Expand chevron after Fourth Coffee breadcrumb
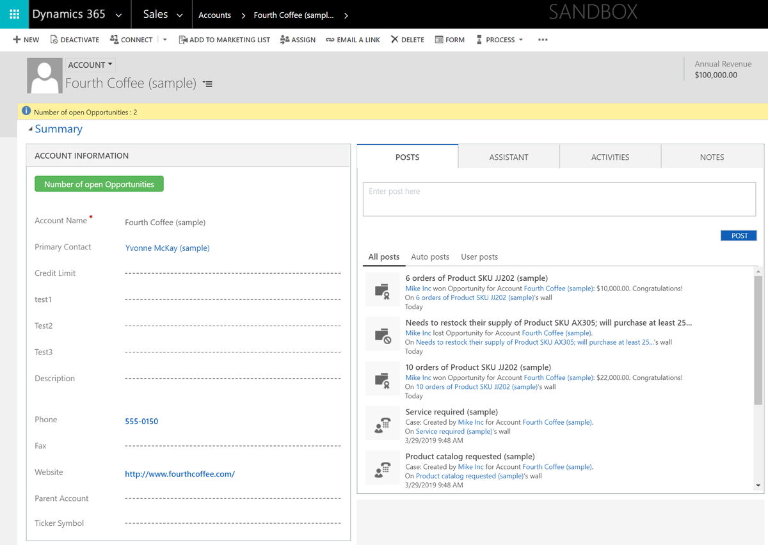This screenshot has width=768, height=545. click(x=346, y=15)
